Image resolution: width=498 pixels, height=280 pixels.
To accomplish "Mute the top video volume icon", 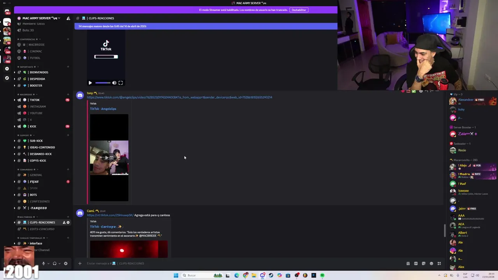I will point(114,83).
